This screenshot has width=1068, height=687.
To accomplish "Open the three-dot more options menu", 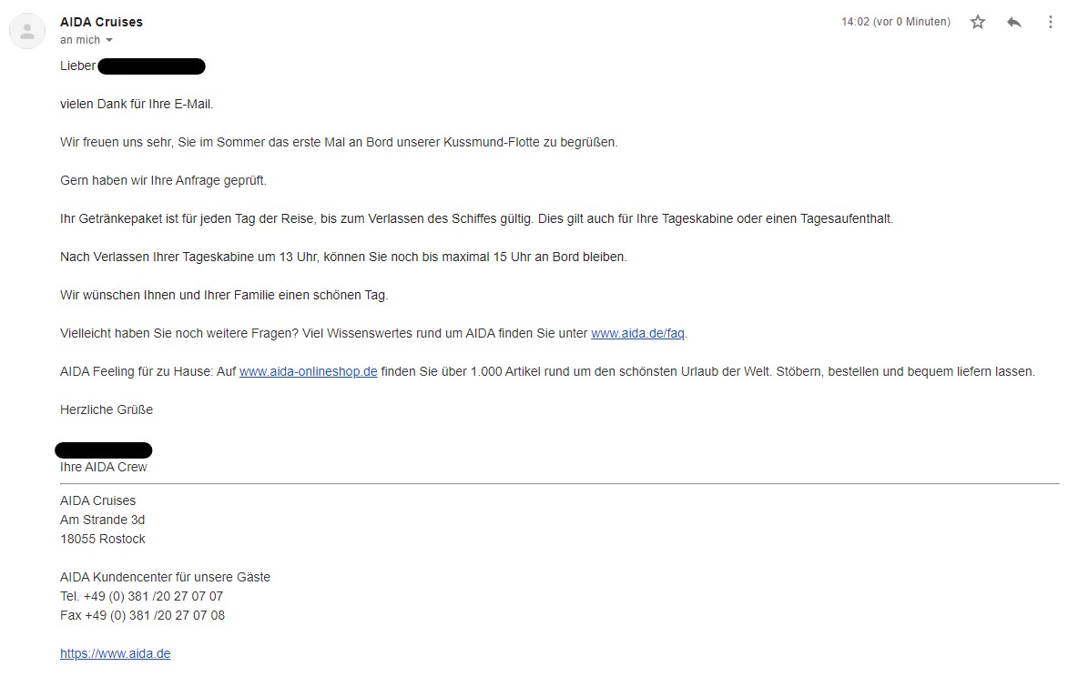I will point(1050,22).
